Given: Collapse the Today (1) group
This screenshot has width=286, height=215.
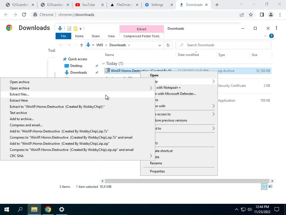Looking at the screenshot, I should tap(103, 64).
